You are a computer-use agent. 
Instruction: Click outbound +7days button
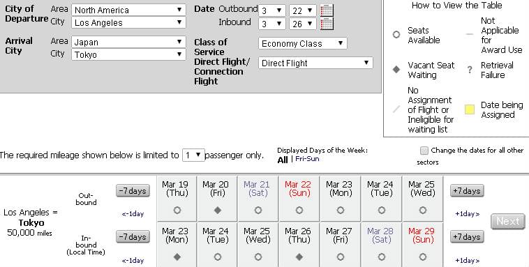point(467,191)
